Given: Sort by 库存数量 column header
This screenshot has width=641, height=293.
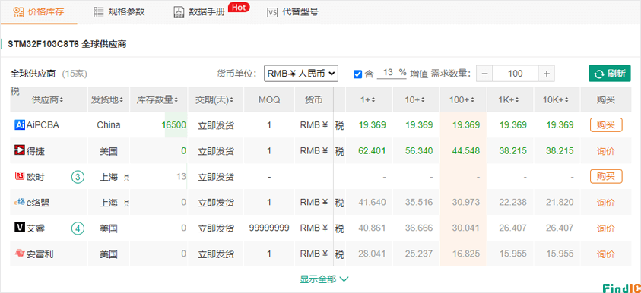Looking at the screenshot, I should 157,99.
